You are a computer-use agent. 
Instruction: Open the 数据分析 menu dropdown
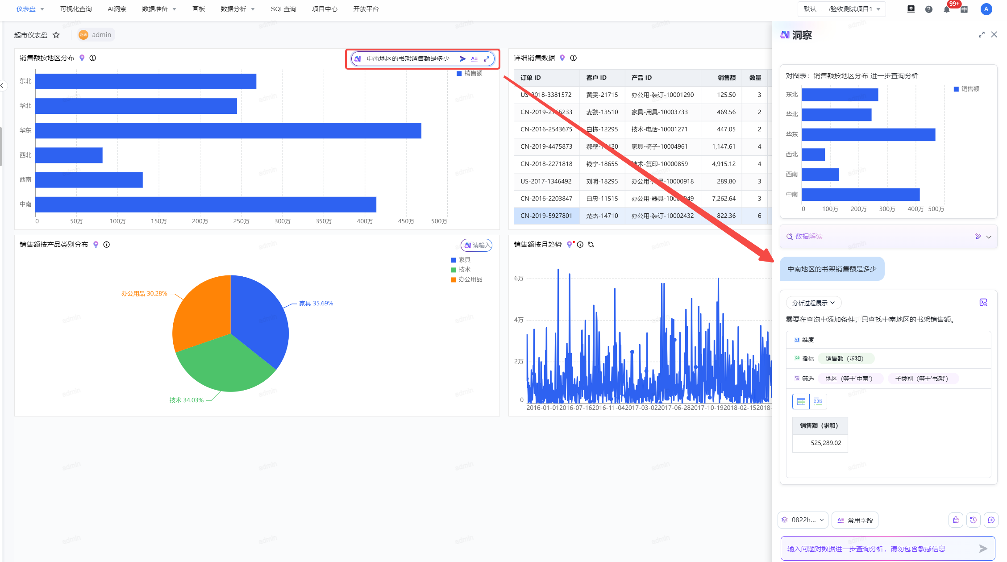point(237,9)
